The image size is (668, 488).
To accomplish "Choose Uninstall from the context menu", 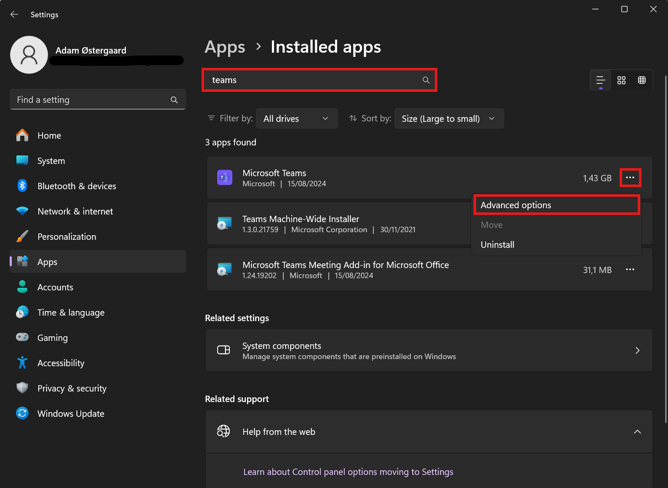I will coord(498,245).
